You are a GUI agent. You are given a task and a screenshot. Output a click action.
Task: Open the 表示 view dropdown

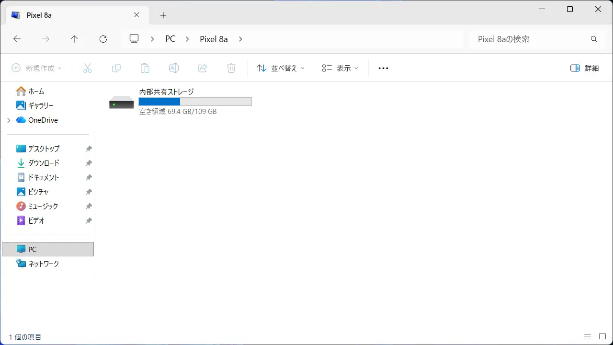[340, 68]
